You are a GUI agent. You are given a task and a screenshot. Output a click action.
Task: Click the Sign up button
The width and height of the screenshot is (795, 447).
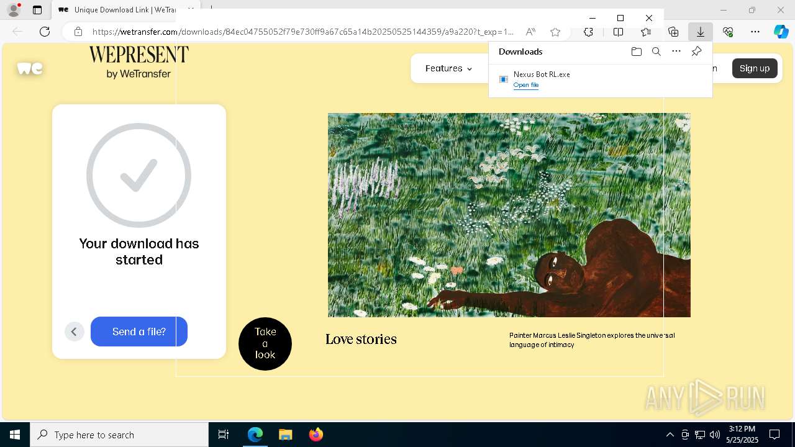[755, 68]
